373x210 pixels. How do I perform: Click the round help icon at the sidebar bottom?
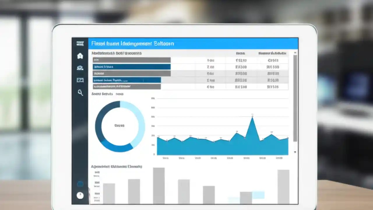coord(80,195)
